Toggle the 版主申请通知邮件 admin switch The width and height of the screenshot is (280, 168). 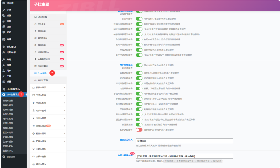click(139, 55)
